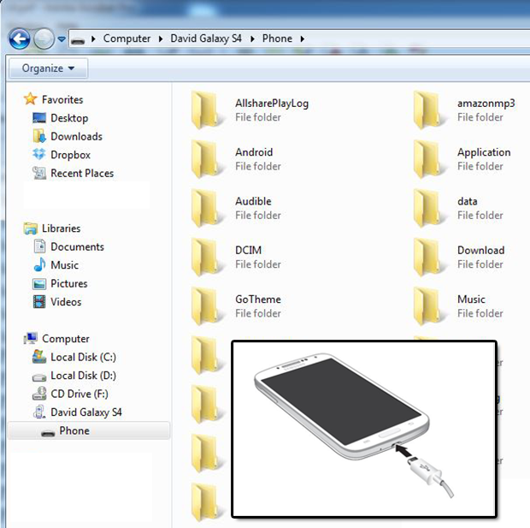
Task: Select David Galaxy S4 breadcrumb
Action: click(206, 39)
